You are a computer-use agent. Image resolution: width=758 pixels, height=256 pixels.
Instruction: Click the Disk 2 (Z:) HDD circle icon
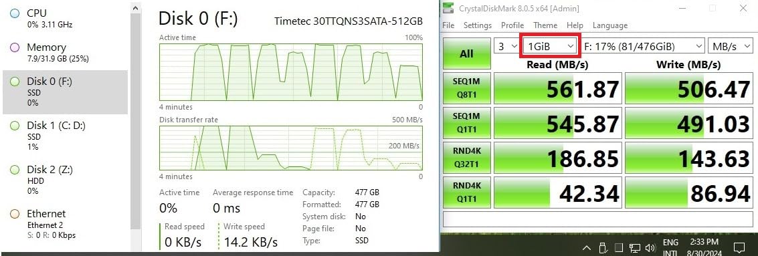(x=15, y=170)
